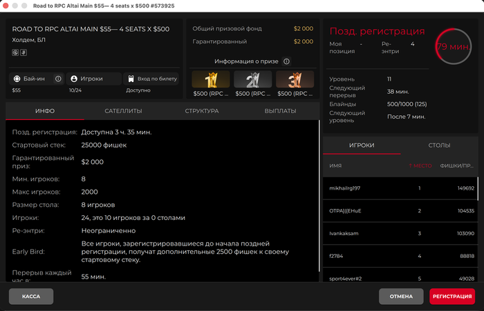Click the Позд. регистрация heading
The height and width of the screenshot is (311, 484).
click(378, 31)
